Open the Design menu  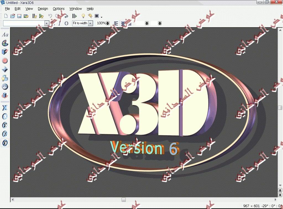point(43,9)
